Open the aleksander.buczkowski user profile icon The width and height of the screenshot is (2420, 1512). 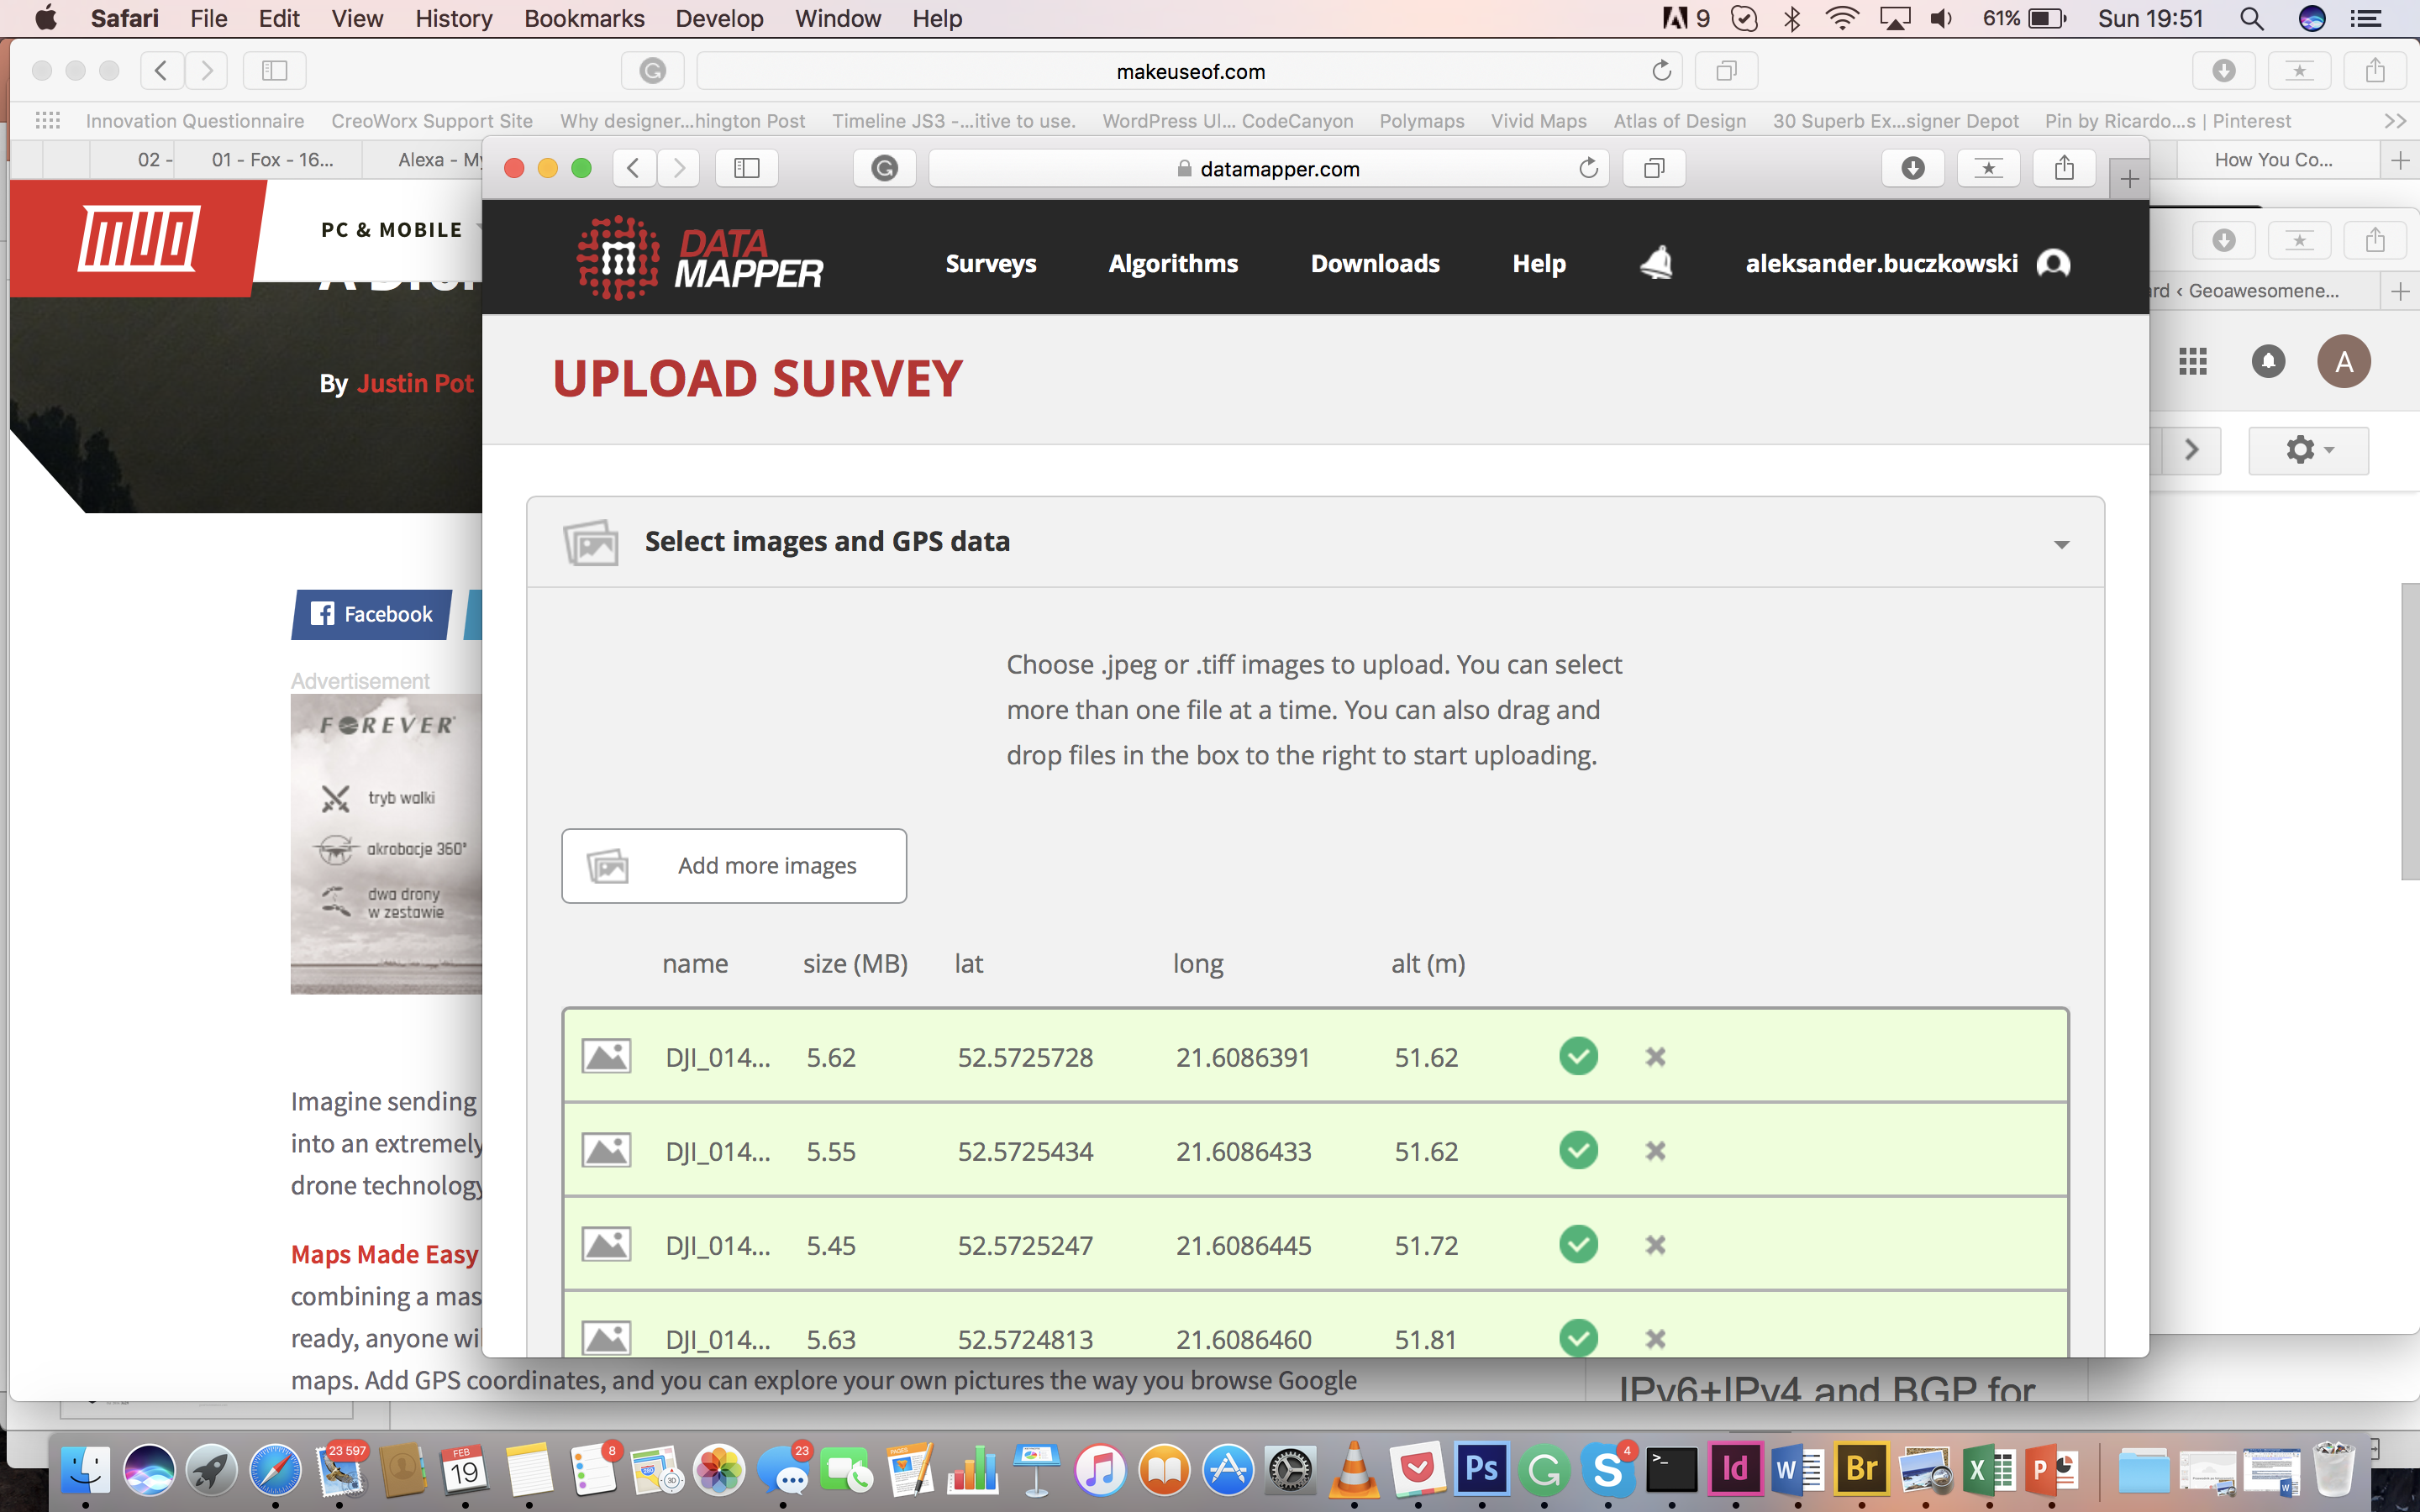2053,263
